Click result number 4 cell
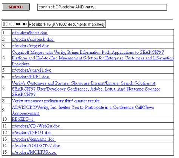This screenshot has width=179, height=158. coord(6,58)
